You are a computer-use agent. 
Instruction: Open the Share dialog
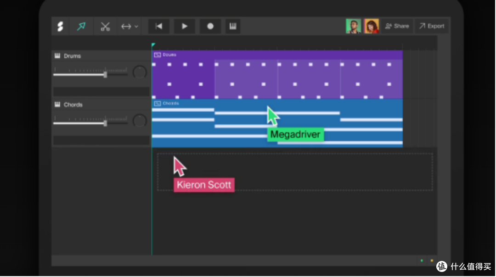[x=397, y=26]
